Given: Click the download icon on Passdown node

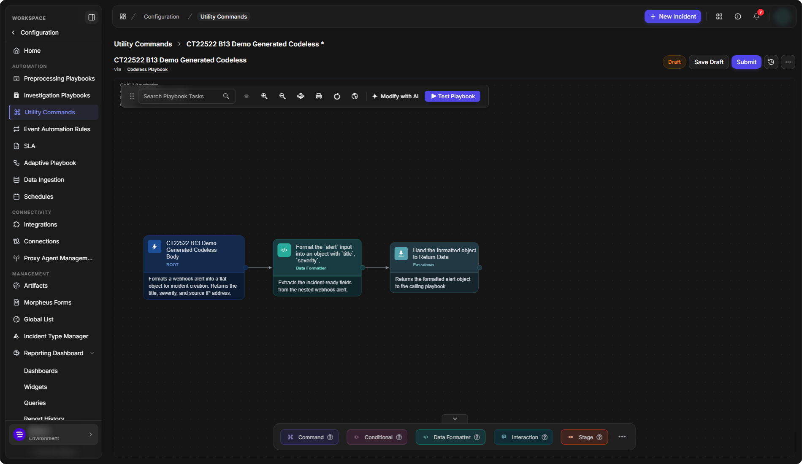Looking at the screenshot, I should coord(401,254).
